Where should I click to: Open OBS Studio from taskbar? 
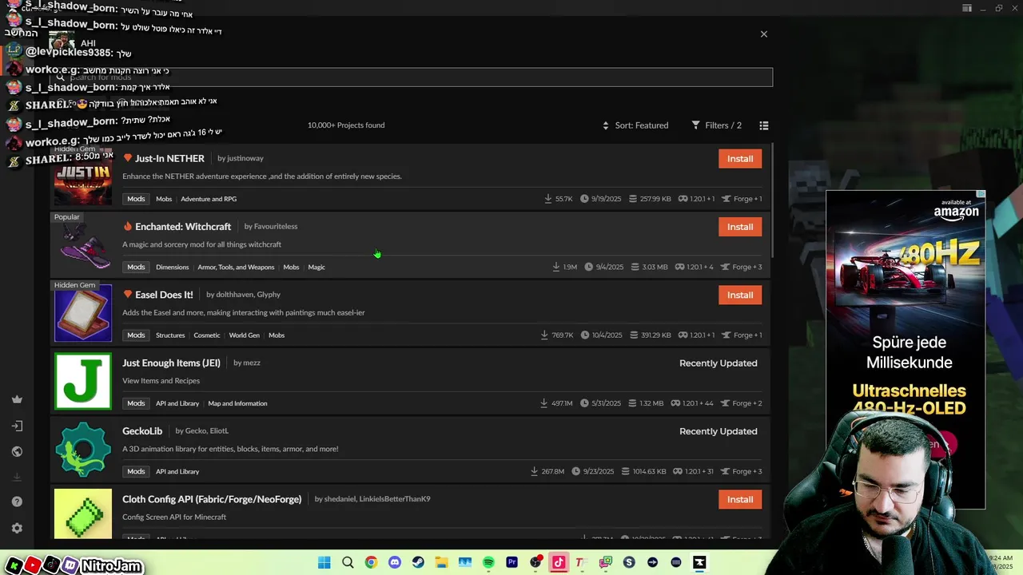(535, 563)
